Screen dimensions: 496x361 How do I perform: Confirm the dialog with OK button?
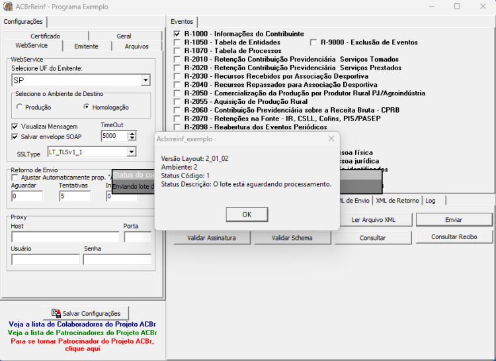pyautogui.click(x=247, y=215)
